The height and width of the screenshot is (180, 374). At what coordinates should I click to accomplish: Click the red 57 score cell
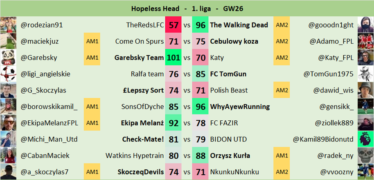[x=173, y=25]
